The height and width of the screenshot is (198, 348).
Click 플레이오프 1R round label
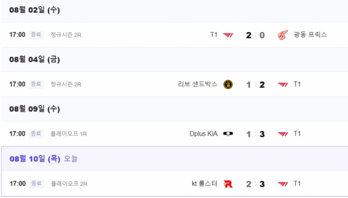pos(69,134)
